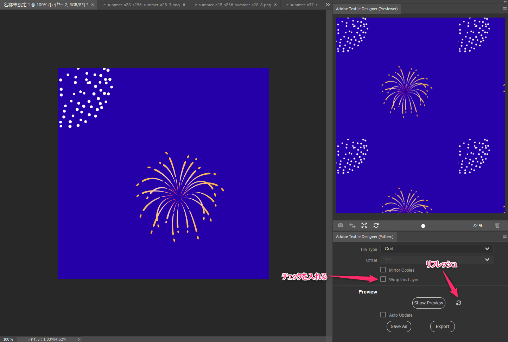Select the swap arrows icon in the previewer toolbar

(352, 225)
